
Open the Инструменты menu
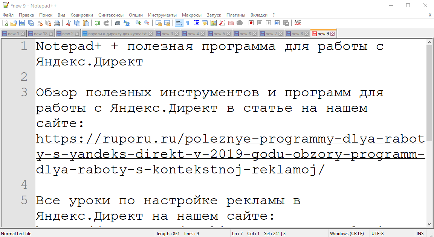162,15
